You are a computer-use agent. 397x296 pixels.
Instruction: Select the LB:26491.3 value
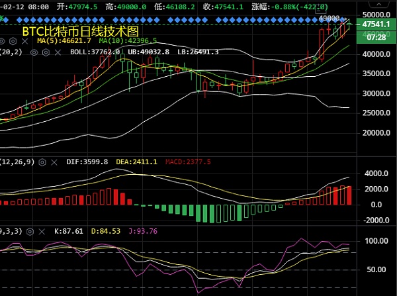(x=198, y=52)
